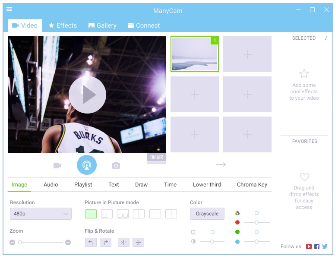The width and height of the screenshot is (335, 256).
Task: Adjust the brightness slider
Action: (212, 232)
